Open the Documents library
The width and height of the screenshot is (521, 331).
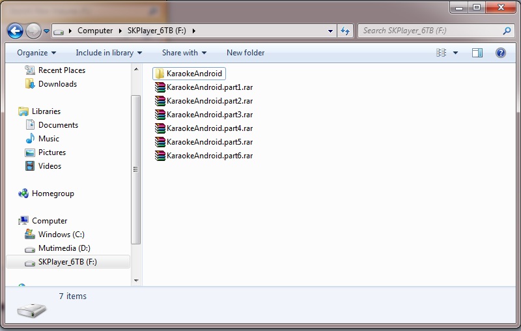(x=58, y=125)
